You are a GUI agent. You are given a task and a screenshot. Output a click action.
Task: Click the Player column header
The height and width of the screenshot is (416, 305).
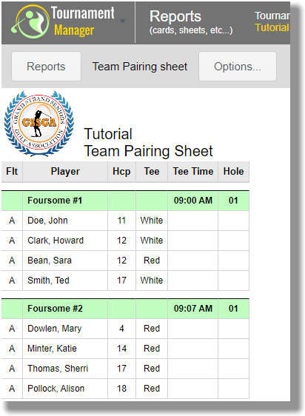click(x=65, y=172)
